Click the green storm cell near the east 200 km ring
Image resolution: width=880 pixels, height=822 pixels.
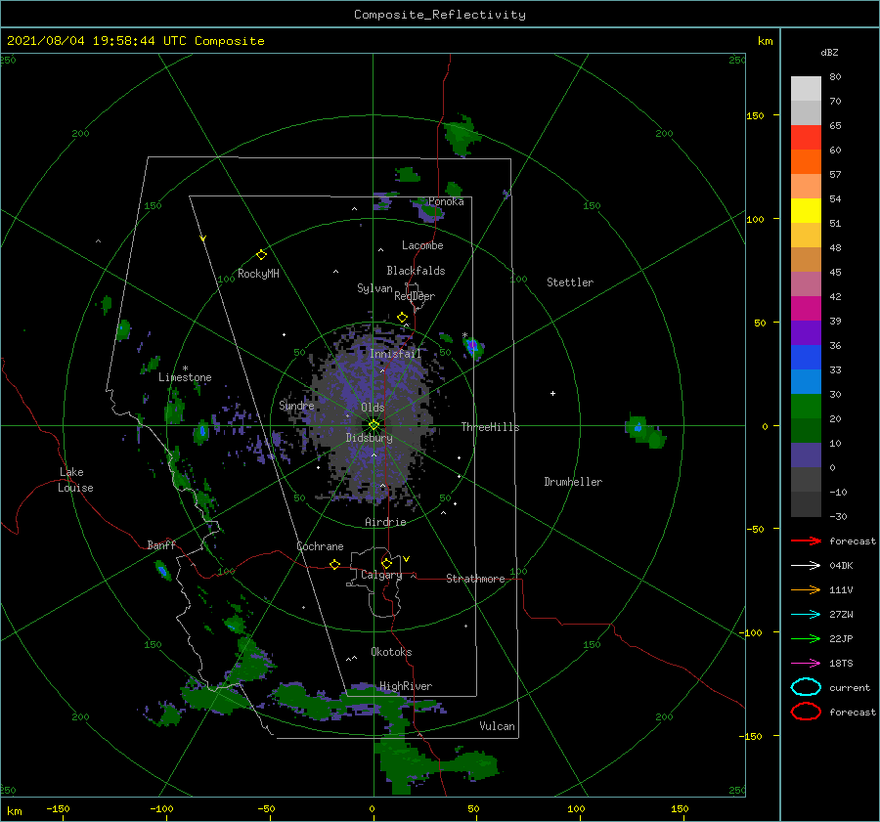tap(645, 432)
